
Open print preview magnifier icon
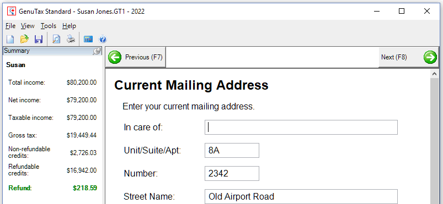click(56, 39)
